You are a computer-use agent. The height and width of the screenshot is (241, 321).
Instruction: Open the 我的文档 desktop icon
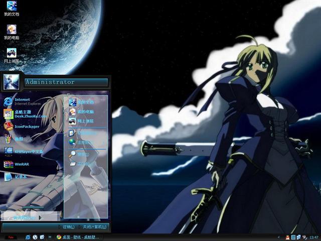[12, 9]
